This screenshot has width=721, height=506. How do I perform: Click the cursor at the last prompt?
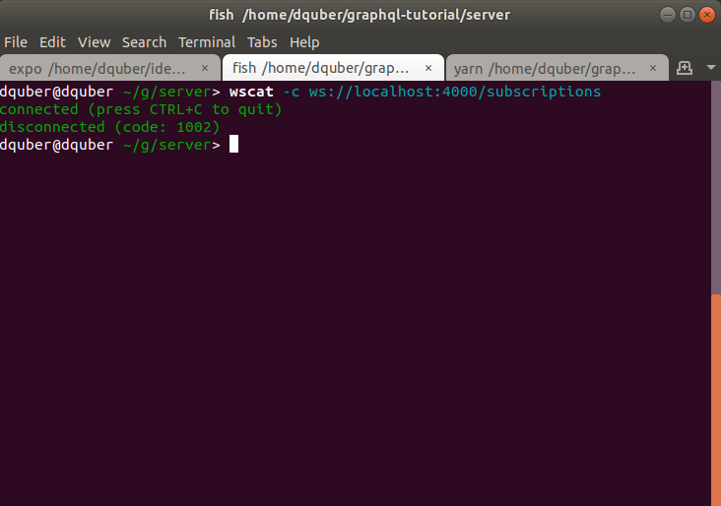pyautogui.click(x=233, y=144)
